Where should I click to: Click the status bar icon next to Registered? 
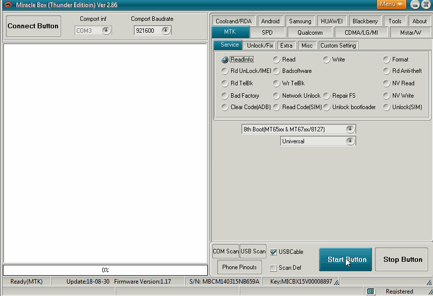pos(371,292)
